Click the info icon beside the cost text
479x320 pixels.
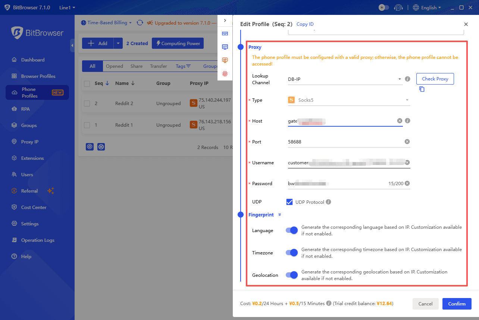click(x=329, y=303)
